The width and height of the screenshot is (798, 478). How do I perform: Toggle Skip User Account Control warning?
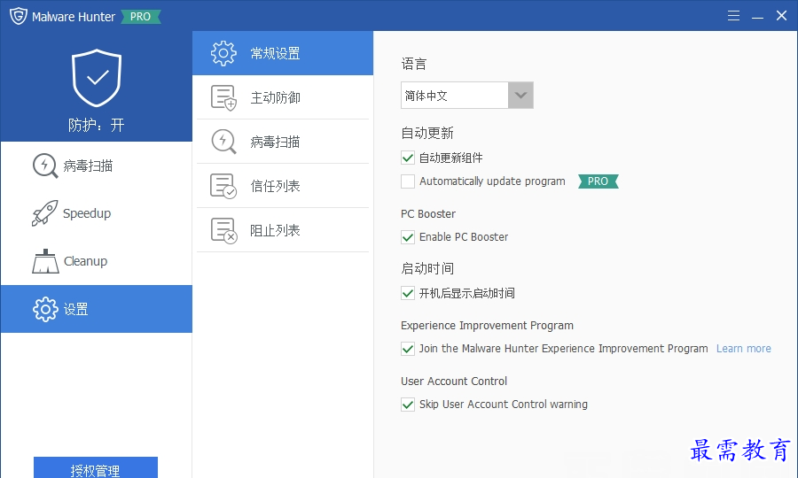pyautogui.click(x=408, y=405)
